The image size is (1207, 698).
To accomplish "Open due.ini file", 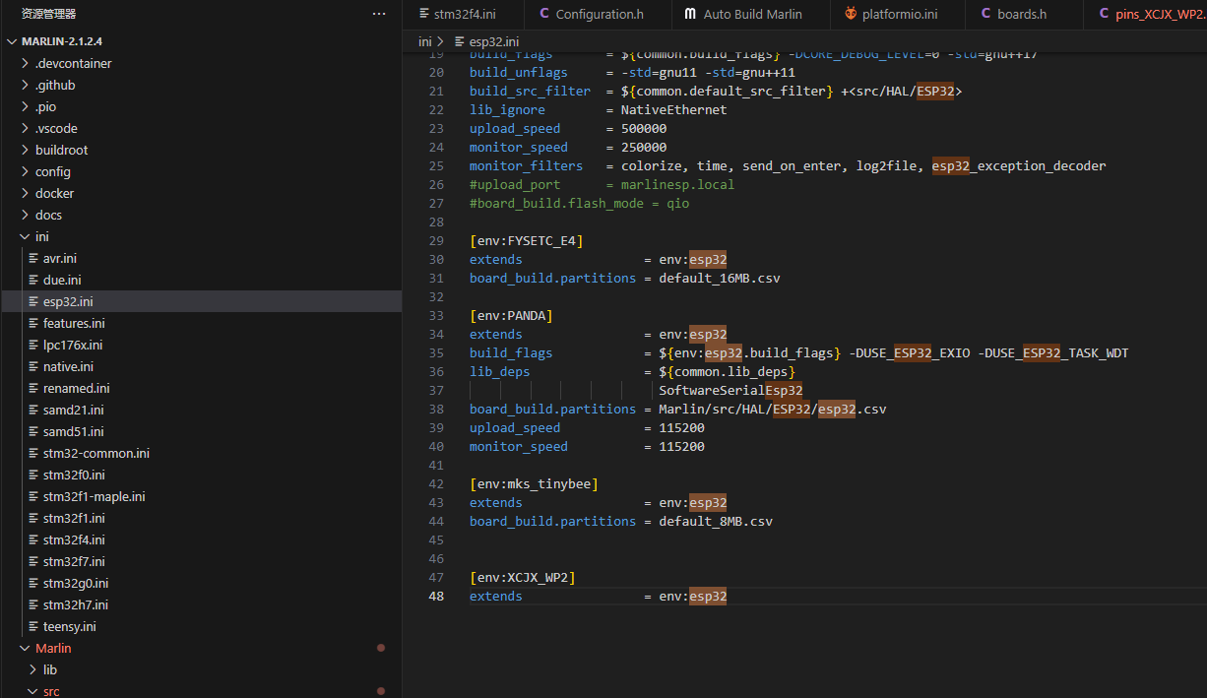I will pyautogui.click(x=201, y=280).
